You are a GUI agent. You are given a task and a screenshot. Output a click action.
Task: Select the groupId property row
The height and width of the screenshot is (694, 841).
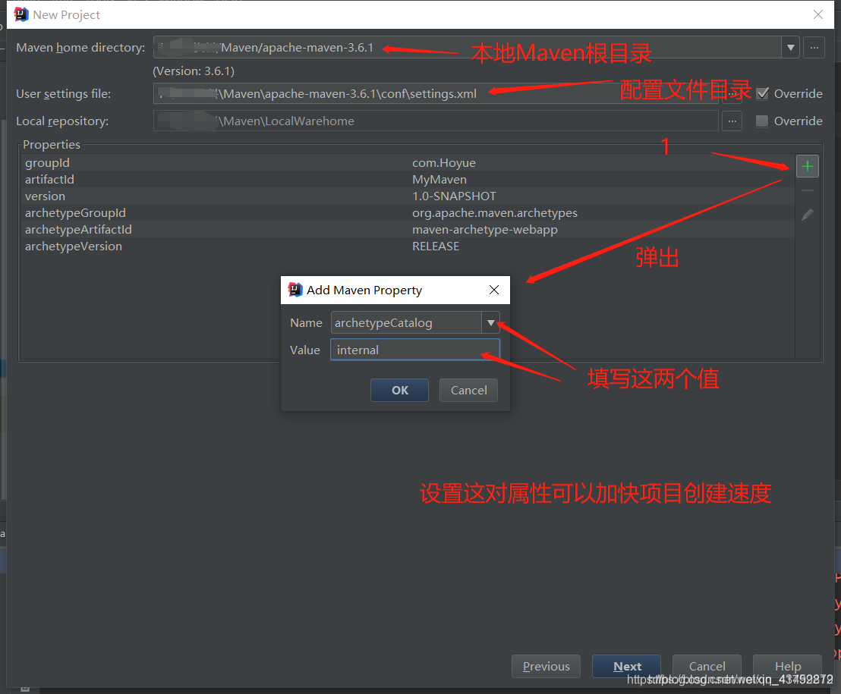(x=408, y=163)
